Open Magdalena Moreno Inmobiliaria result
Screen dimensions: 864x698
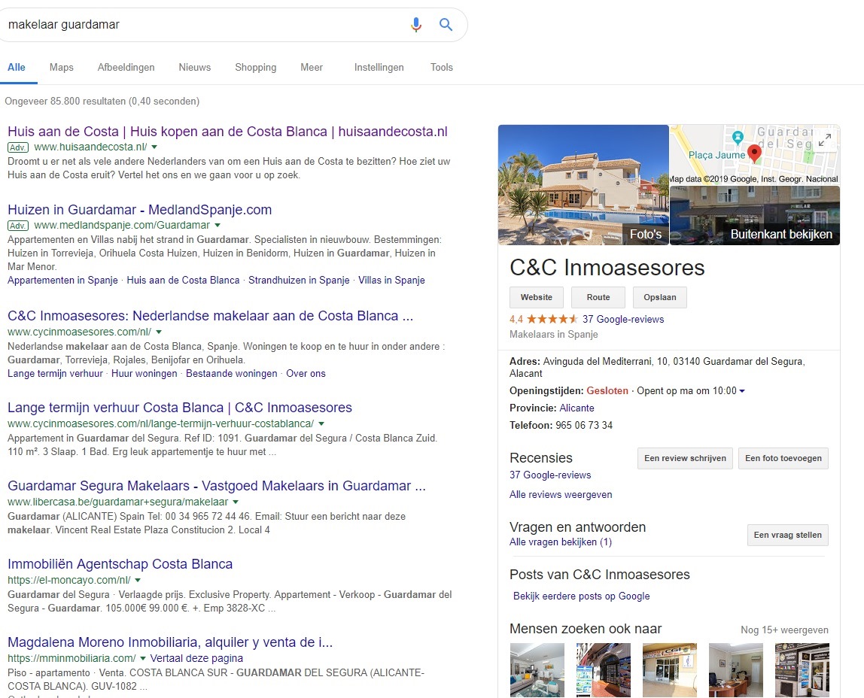(x=170, y=642)
